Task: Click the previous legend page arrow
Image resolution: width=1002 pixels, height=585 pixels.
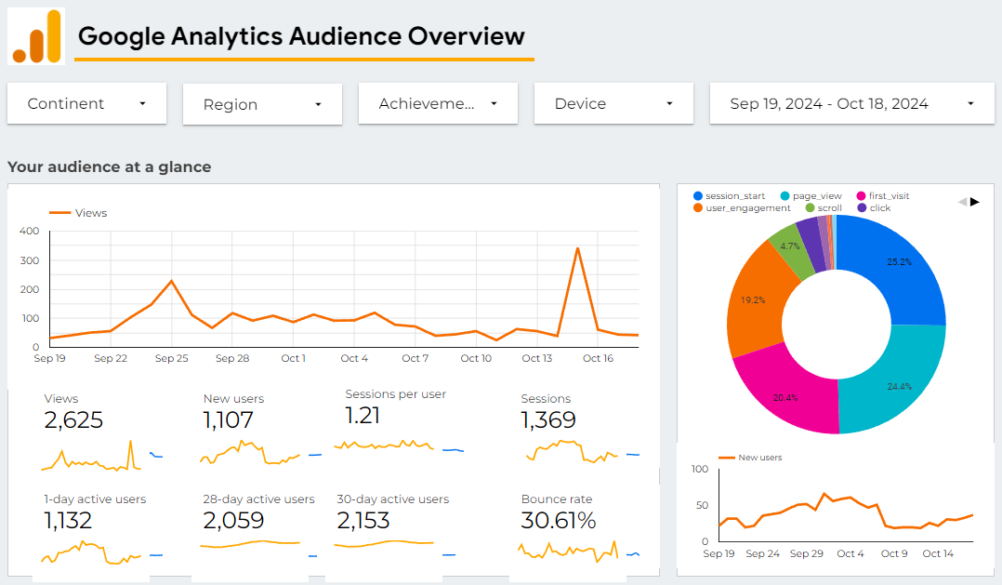Action: click(962, 202)
